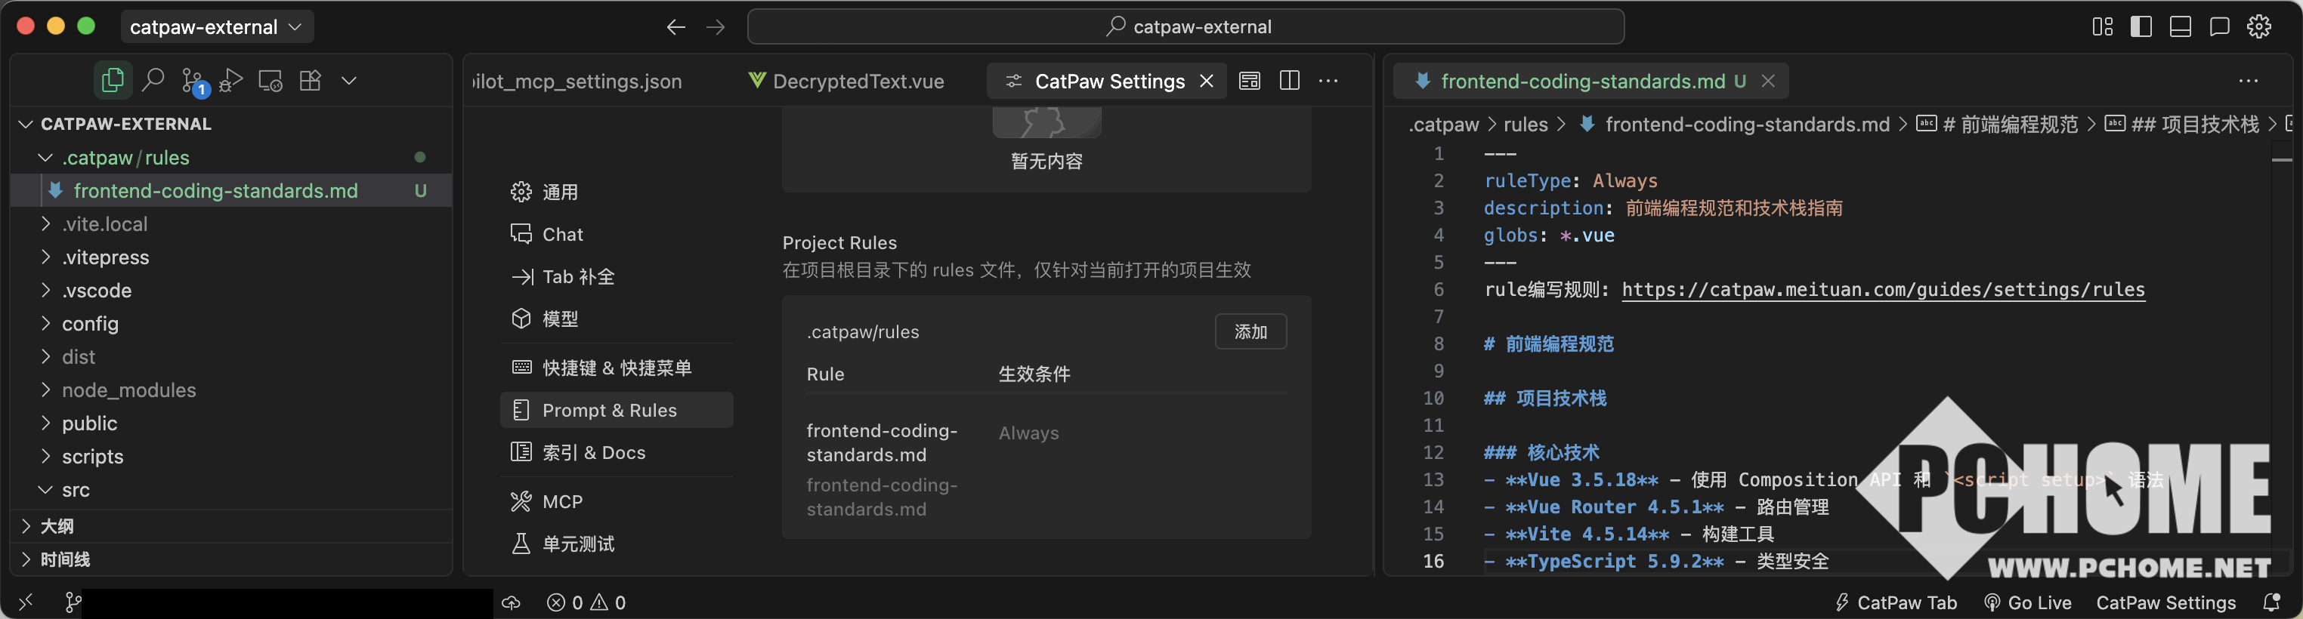Open the Source Control view icon
Image resolution: width=2303 pixels, height=619 pixels.
coord(192,80)
